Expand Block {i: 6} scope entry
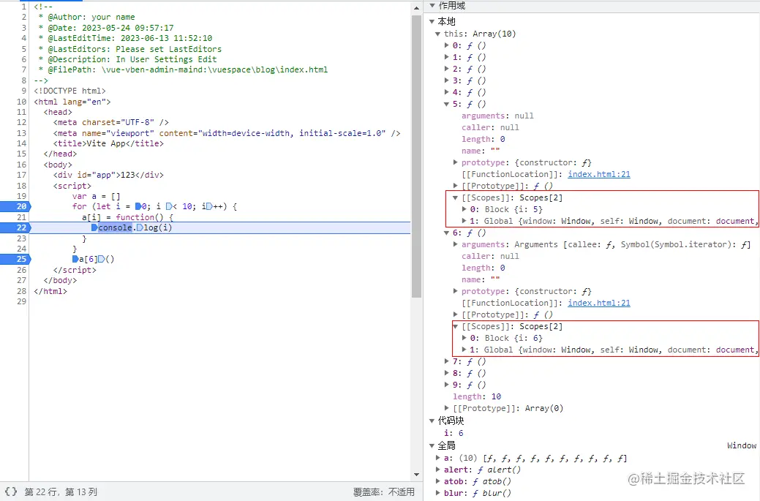Image resolution: width=760 pixels, height=501 pixels. [x=464, y=338]
